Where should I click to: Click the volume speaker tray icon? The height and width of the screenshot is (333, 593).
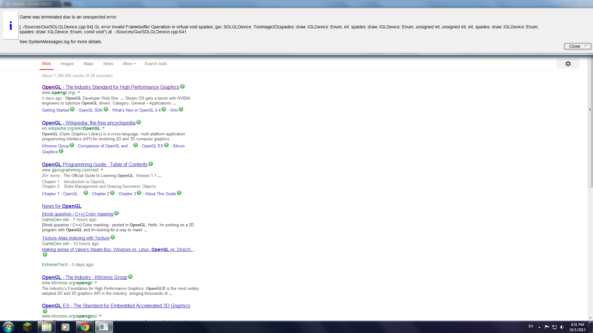(x=562, y=327)
